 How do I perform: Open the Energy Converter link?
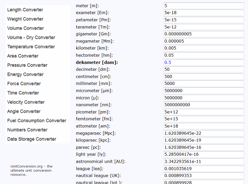click(26, 74)
